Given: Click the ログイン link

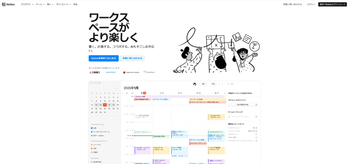Looking at the screenshot, I should pyautogui.click(x=311, y=4).
